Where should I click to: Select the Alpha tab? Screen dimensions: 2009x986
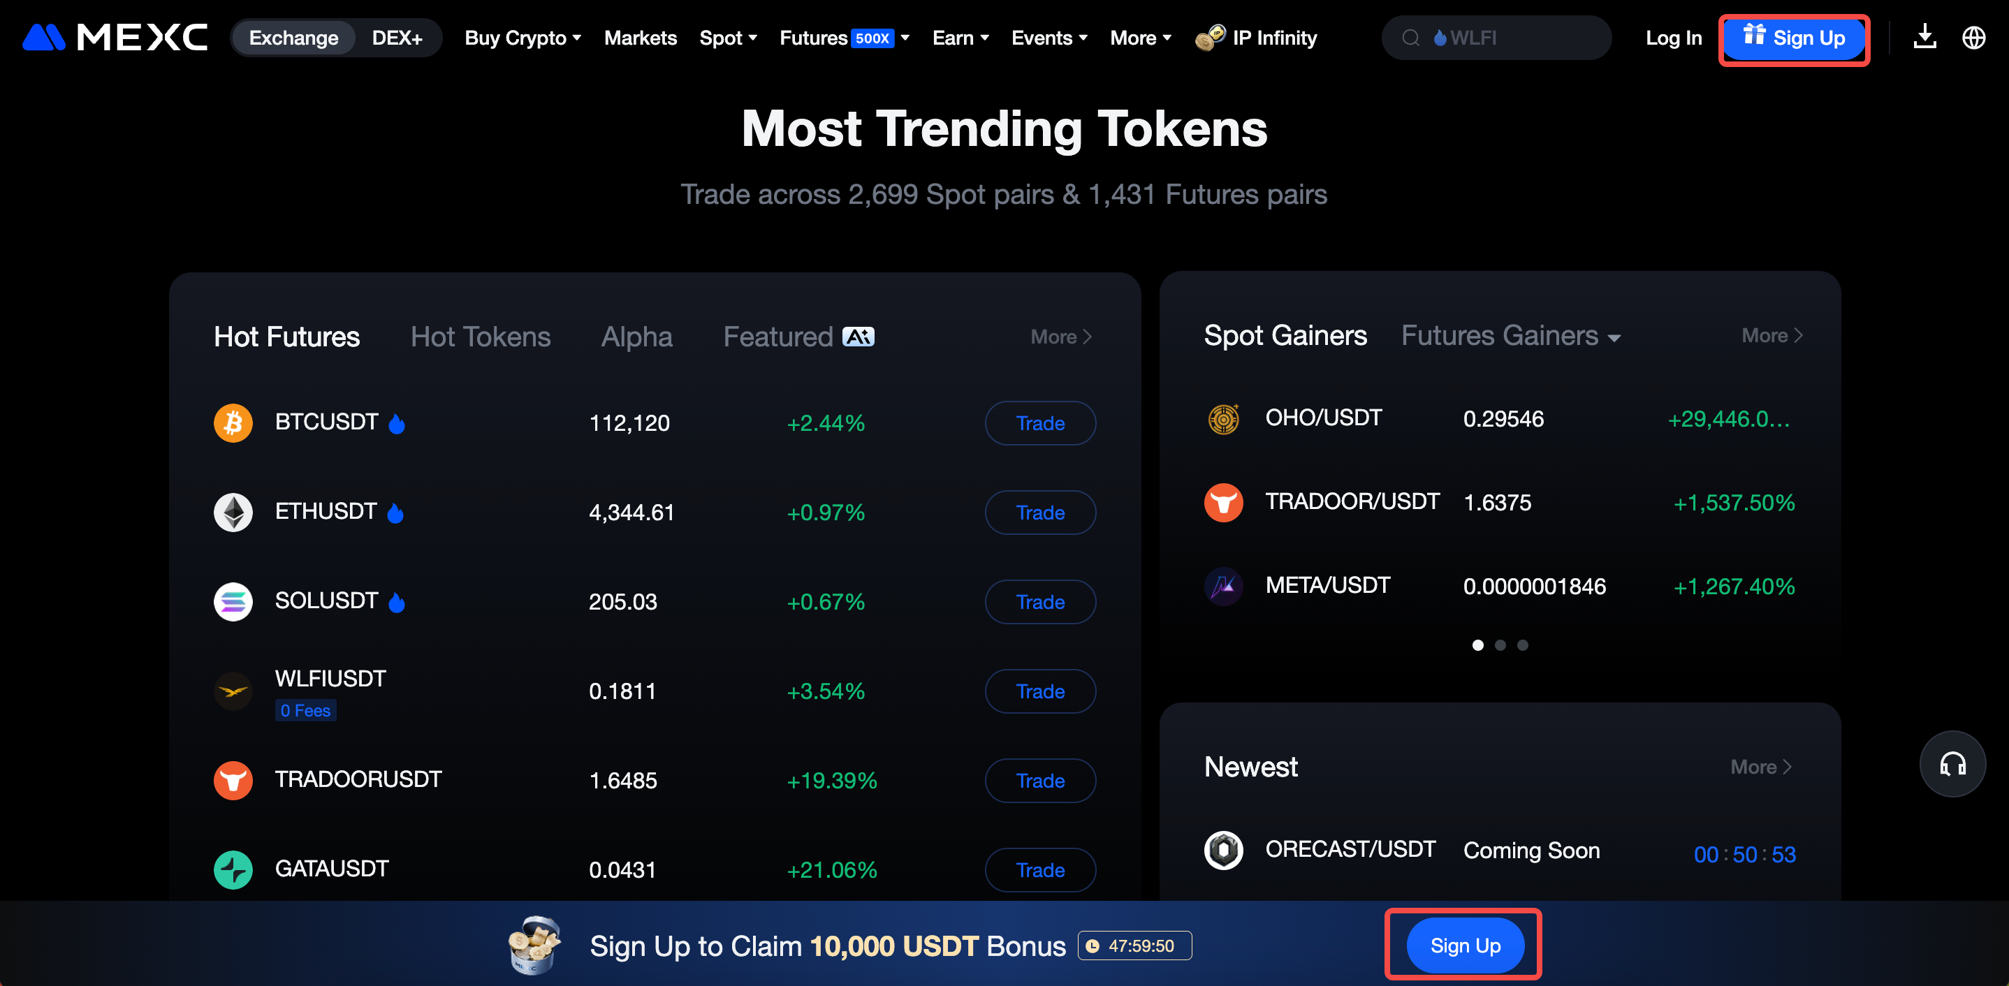636,337
